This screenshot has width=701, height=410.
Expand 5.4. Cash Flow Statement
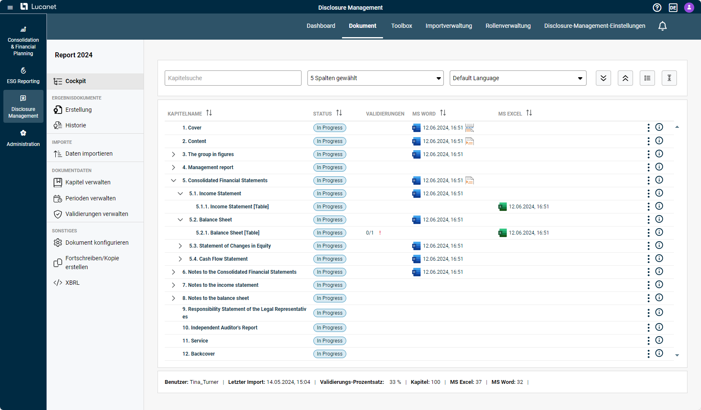point(180,259)
